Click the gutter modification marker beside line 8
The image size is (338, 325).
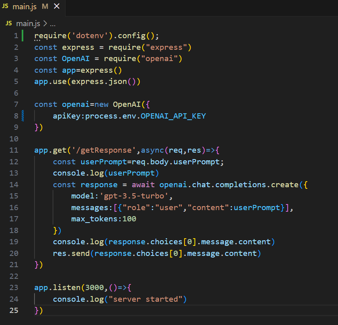click(x=23, y=116)
